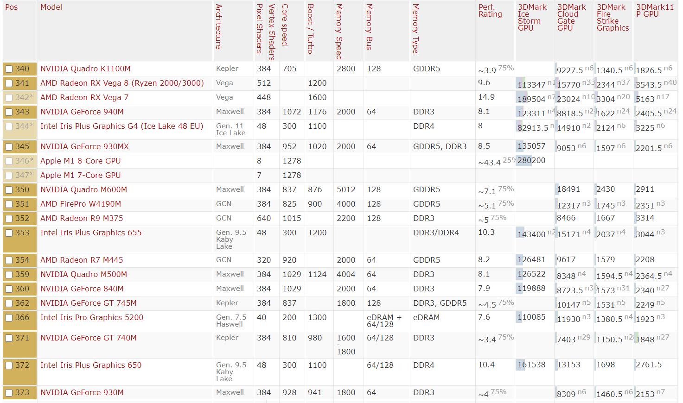The width and height of the screenshot is (683, 403).
Task: Select the AMD Radeon R7 M445 checkbox
Action: pyautogui.click(x=9, y=260)
